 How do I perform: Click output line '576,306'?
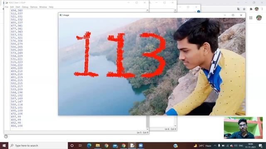17,41
